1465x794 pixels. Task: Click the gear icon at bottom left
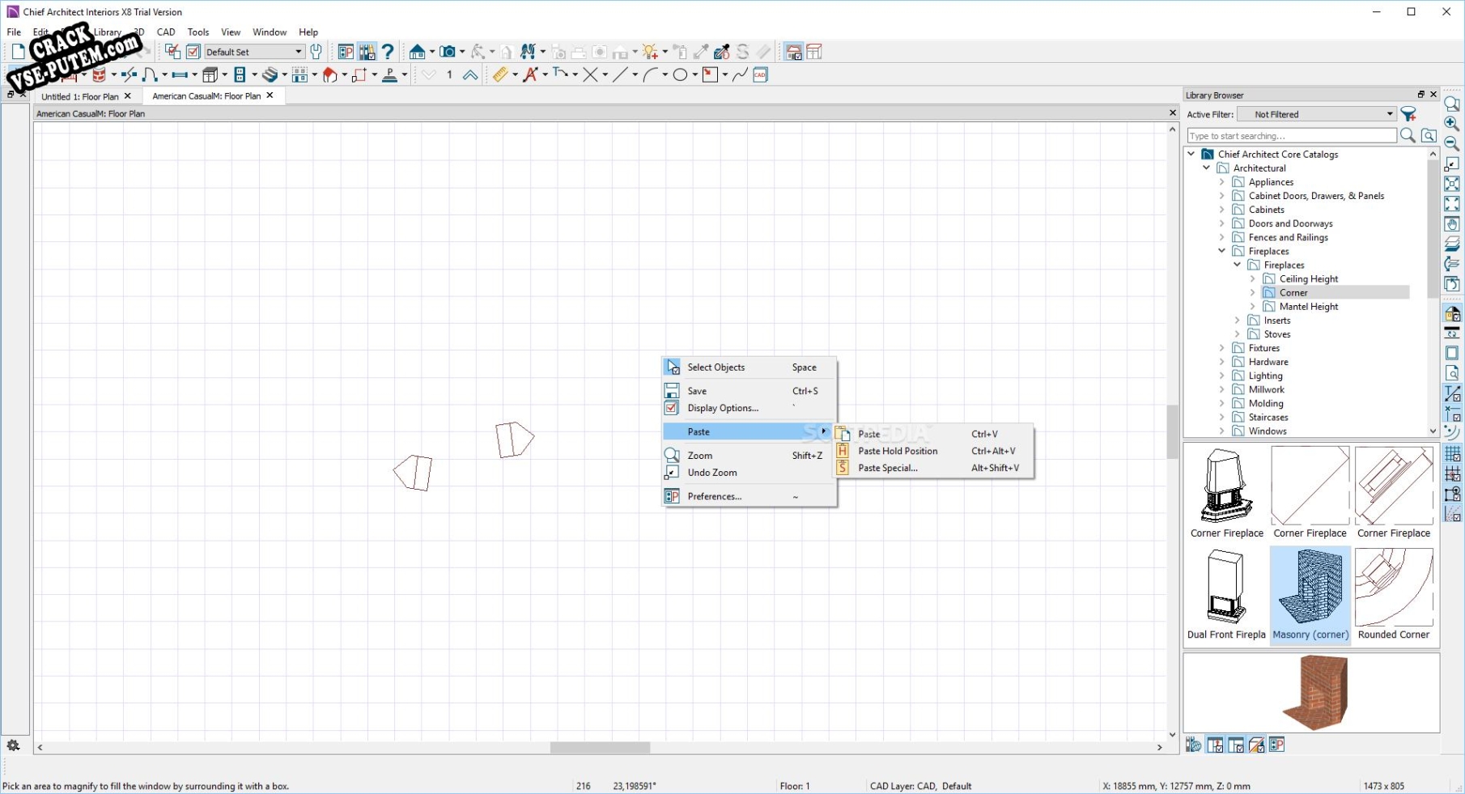(x=13, y=745)
